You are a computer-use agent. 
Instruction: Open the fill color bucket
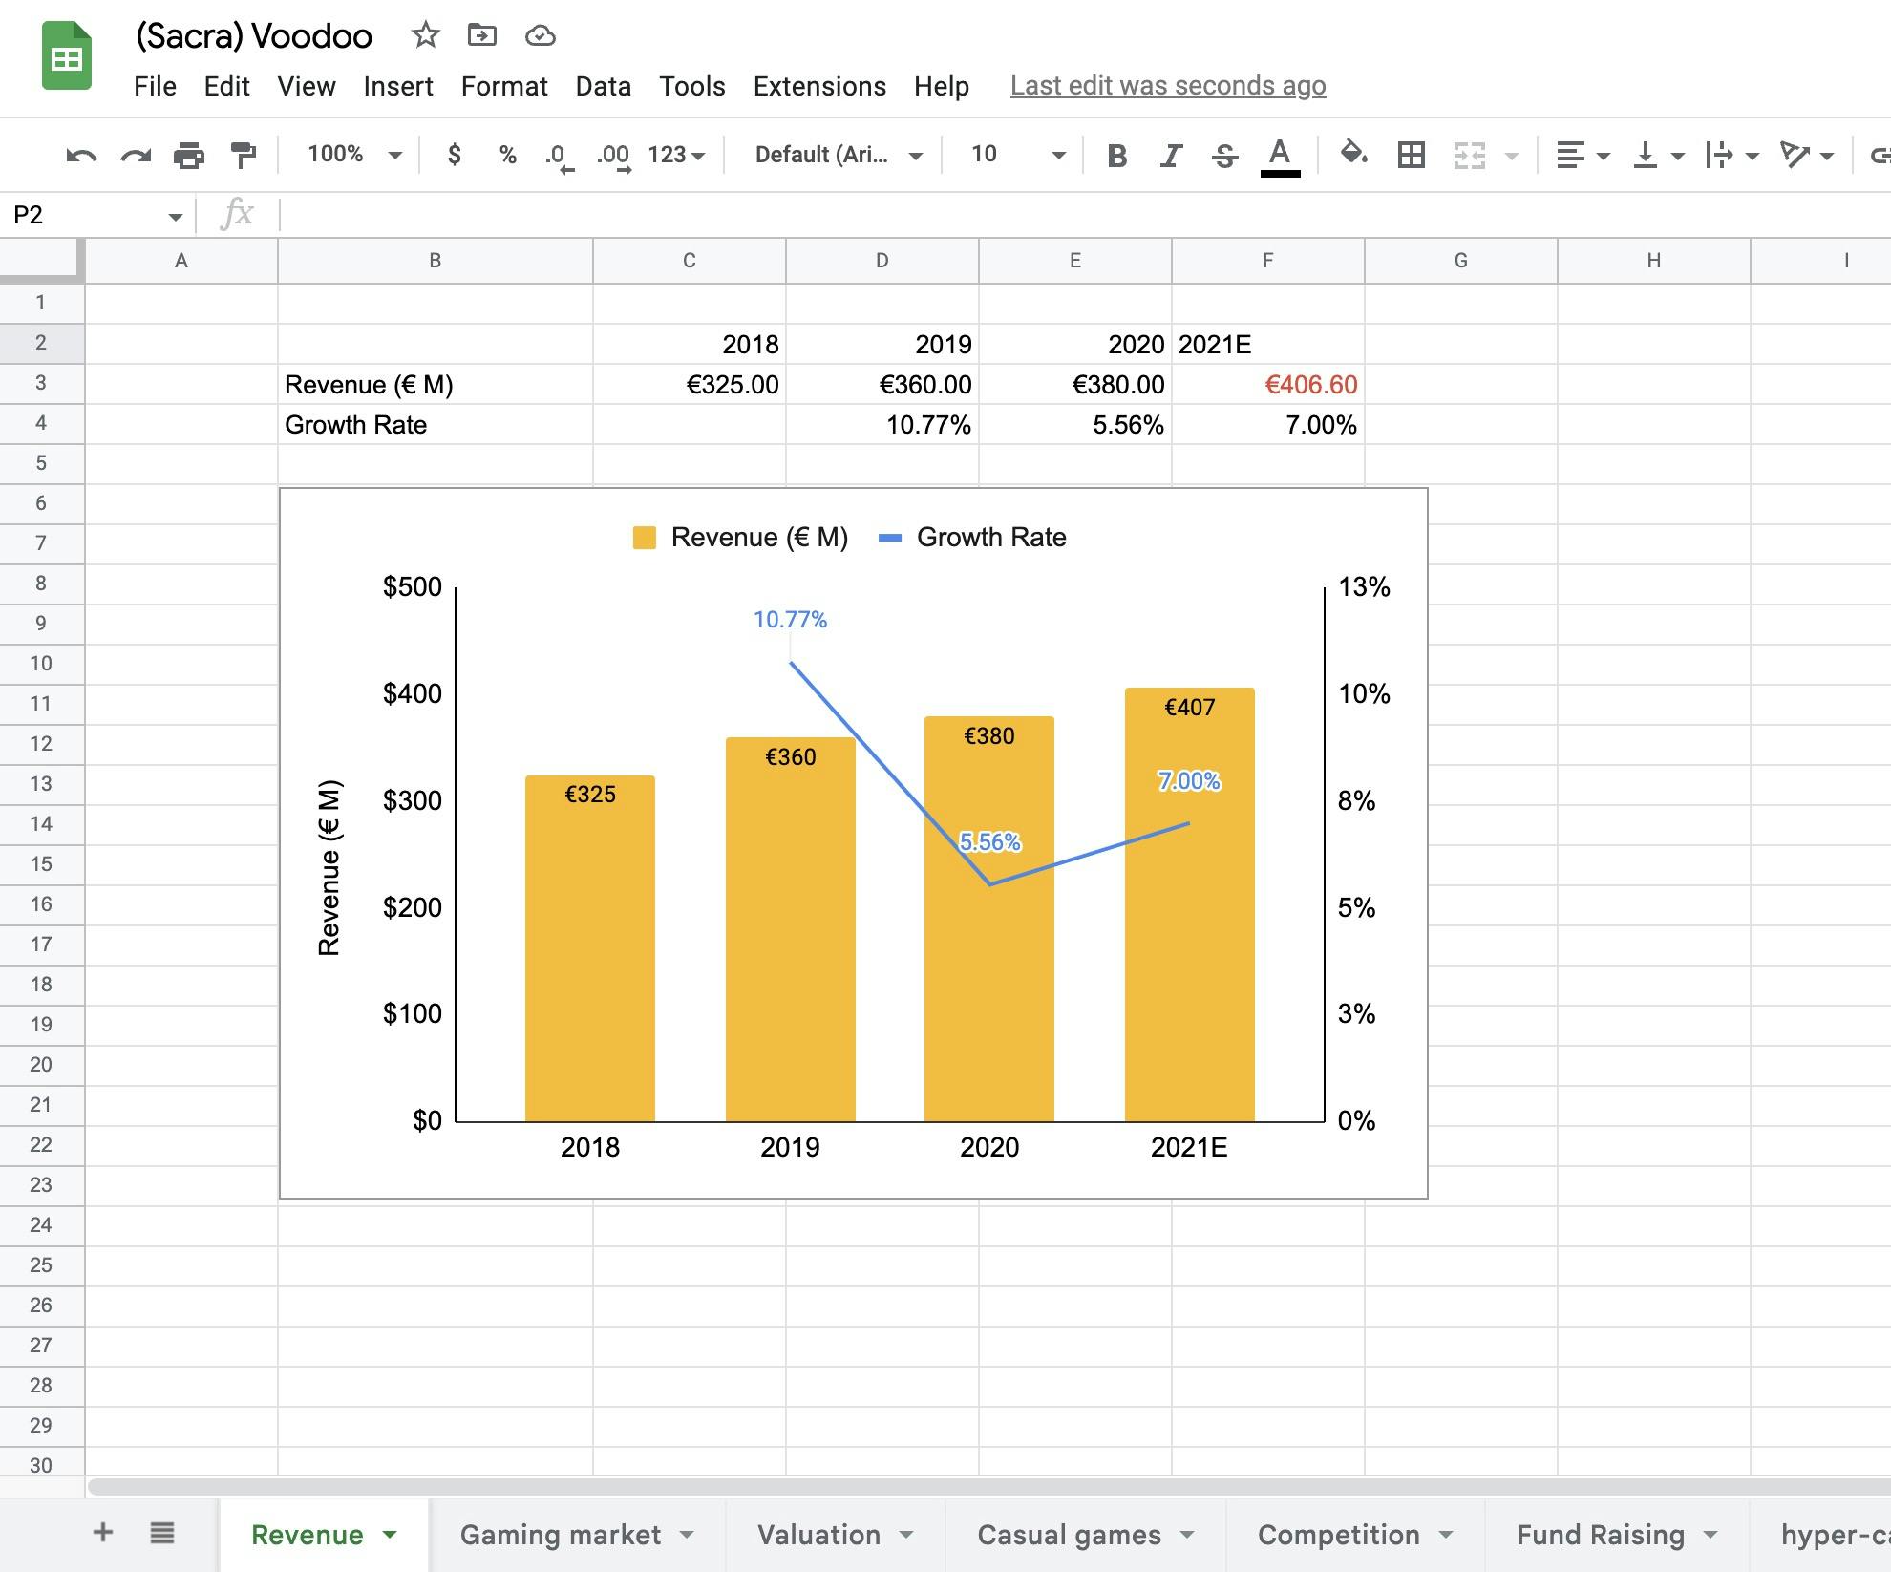1353,154
